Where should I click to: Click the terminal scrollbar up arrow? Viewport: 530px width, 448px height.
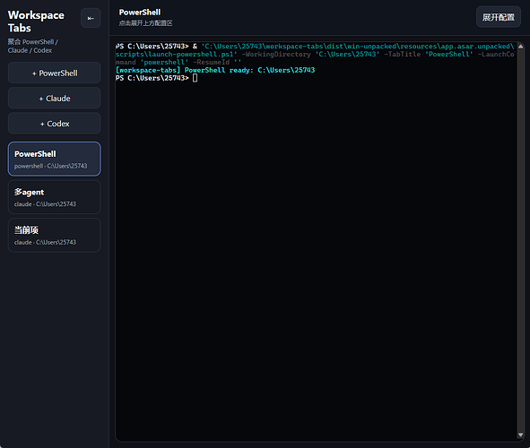coord(520,47)
